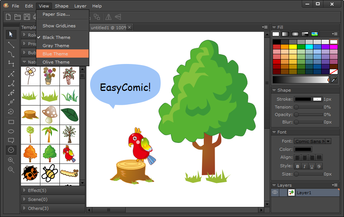The image size is (344, 217).
Task: Click the zoom in magnifier tool
Action: coord(11,160)
